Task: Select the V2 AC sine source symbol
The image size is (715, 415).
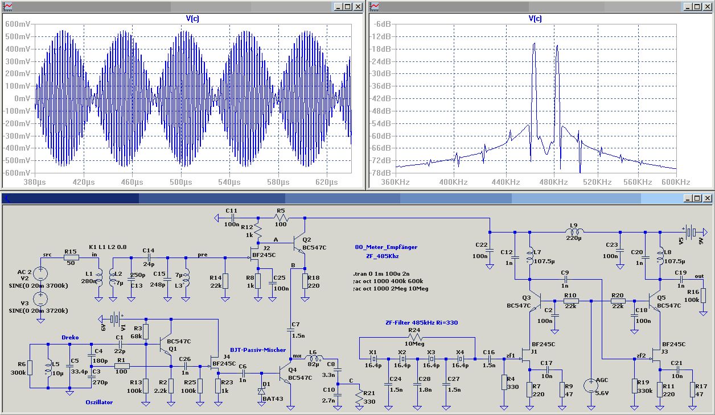Action: point(40,274)
